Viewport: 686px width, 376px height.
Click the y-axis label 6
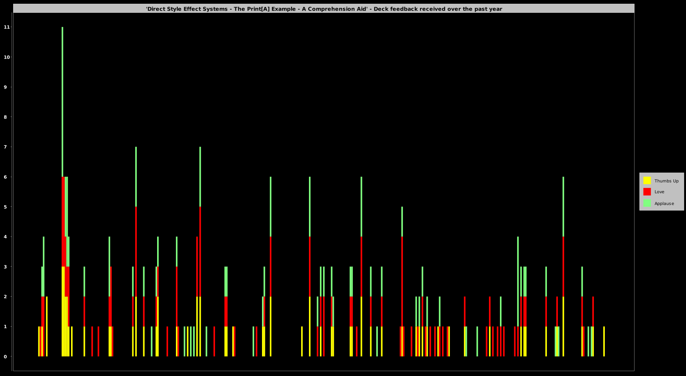(5, 177)
